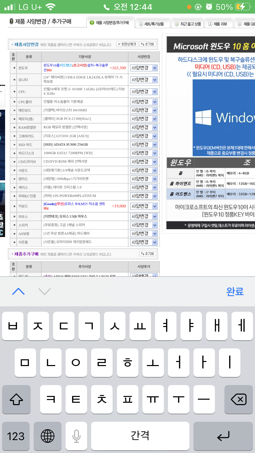Click 초기화 button in 제품추가구매 header
Screen dimensions: 255x453
tap(147, 254)
